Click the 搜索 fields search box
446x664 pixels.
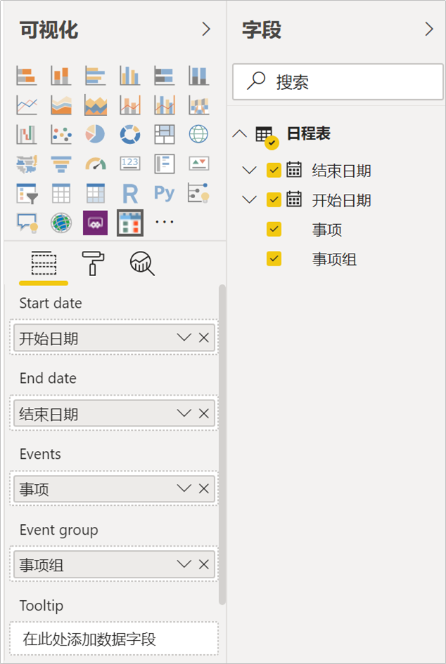click(345, 82)
